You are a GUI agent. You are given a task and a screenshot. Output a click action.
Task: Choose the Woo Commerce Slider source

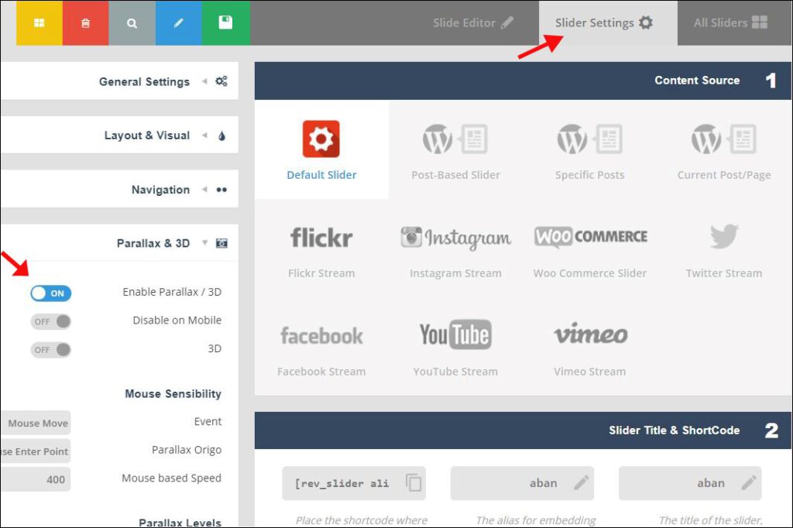tap(589, 249)
